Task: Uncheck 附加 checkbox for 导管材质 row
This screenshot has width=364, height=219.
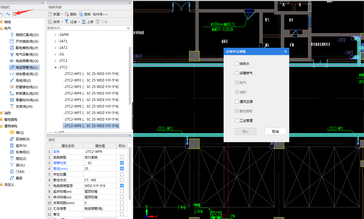Action: (x=122, y=163)
